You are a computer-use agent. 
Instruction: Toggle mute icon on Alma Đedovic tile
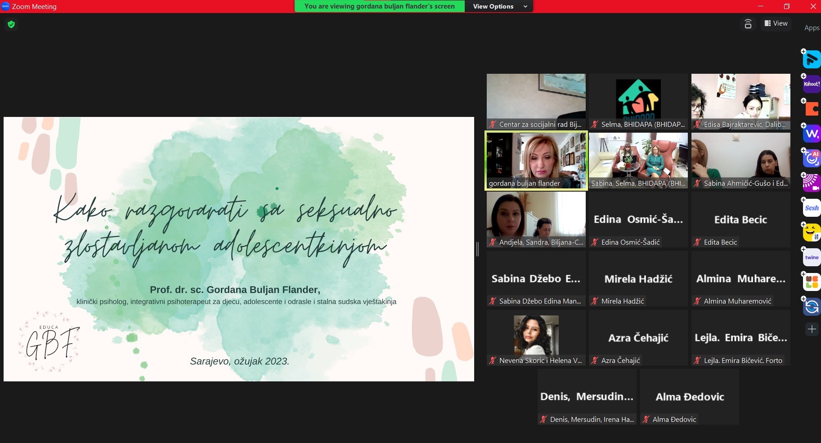(x=646, y=420)
